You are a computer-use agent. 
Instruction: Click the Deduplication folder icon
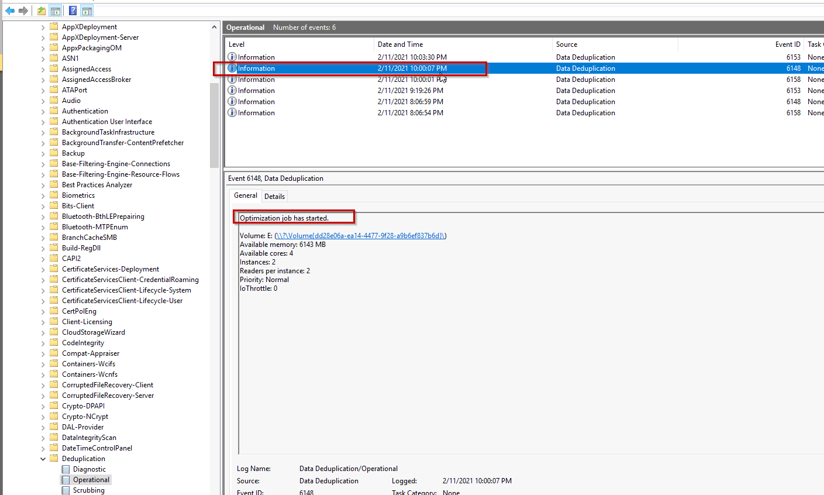[x=54, y=459]
